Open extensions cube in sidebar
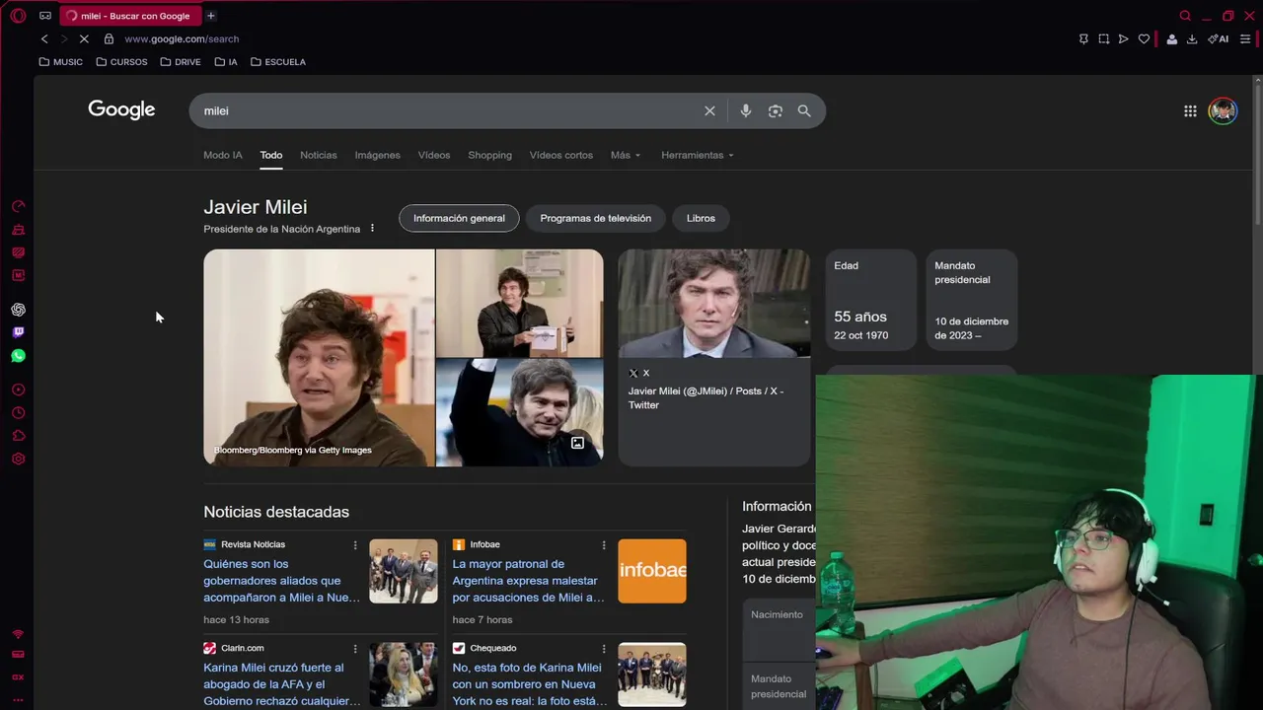The image size is (1263, 710). pyautogui.click(x=18, y=436)
